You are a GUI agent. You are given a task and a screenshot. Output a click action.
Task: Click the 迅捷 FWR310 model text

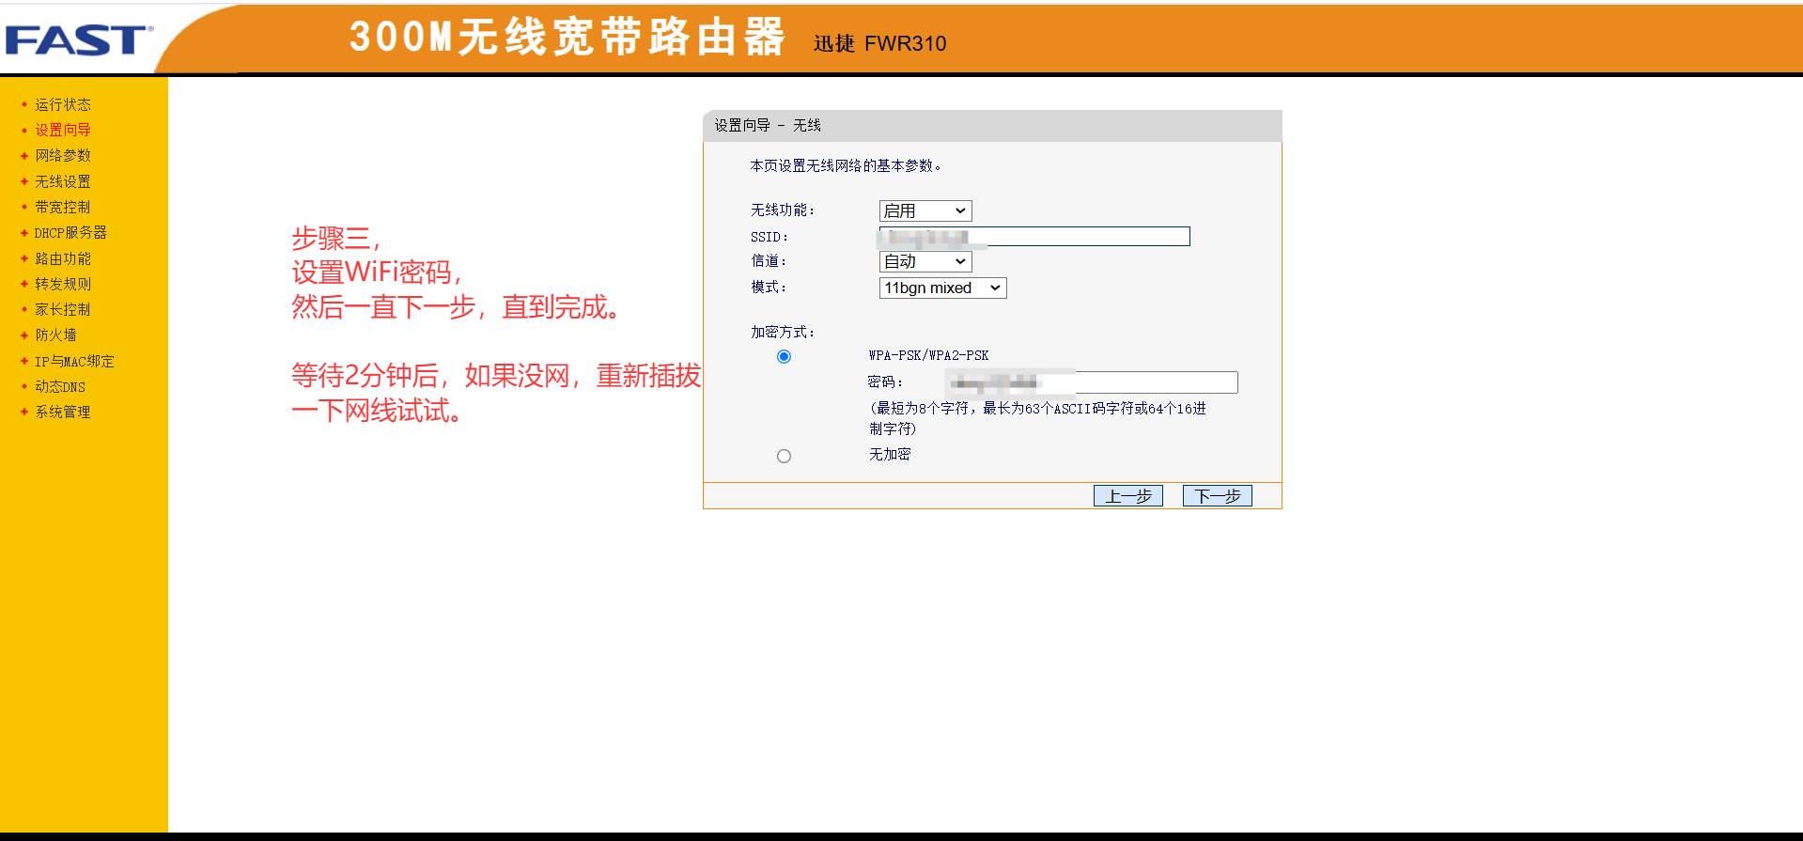click(x=880, y=43)
